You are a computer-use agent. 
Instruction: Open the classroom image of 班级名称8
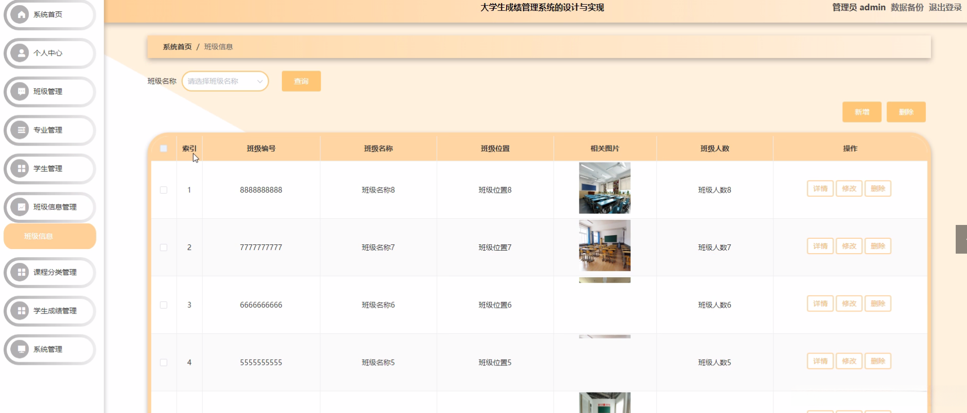[x=605, y=188]
